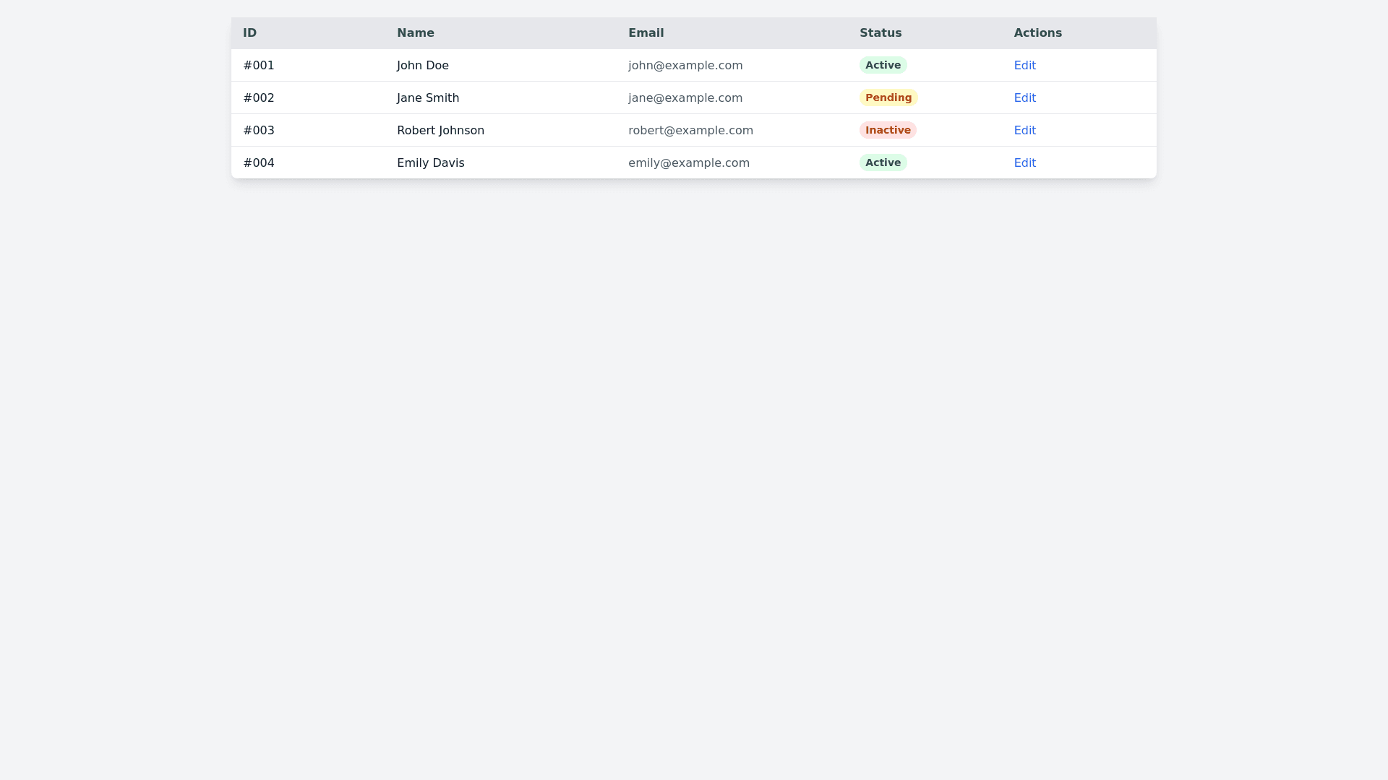
Task: Open Edit for Jane Smith's row
Action: tap(1024, 97)
